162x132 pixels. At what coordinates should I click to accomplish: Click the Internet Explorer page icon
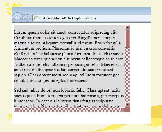pyautogui.click(x=35, y=18)
